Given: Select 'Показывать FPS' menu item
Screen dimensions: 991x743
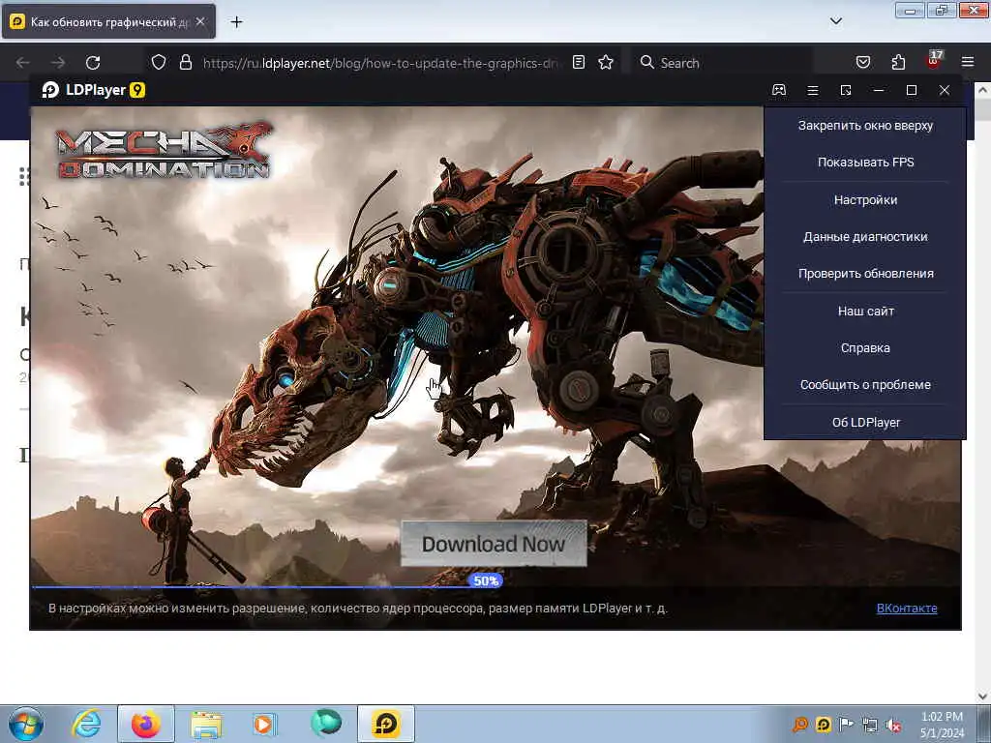Looking at the screenshot, I should 865,162.
